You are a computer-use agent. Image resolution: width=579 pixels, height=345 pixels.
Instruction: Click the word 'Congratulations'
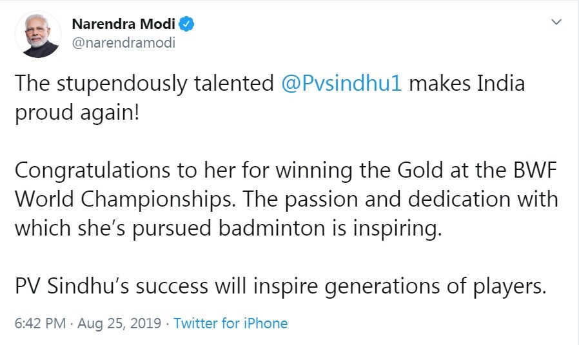(92, 171)
